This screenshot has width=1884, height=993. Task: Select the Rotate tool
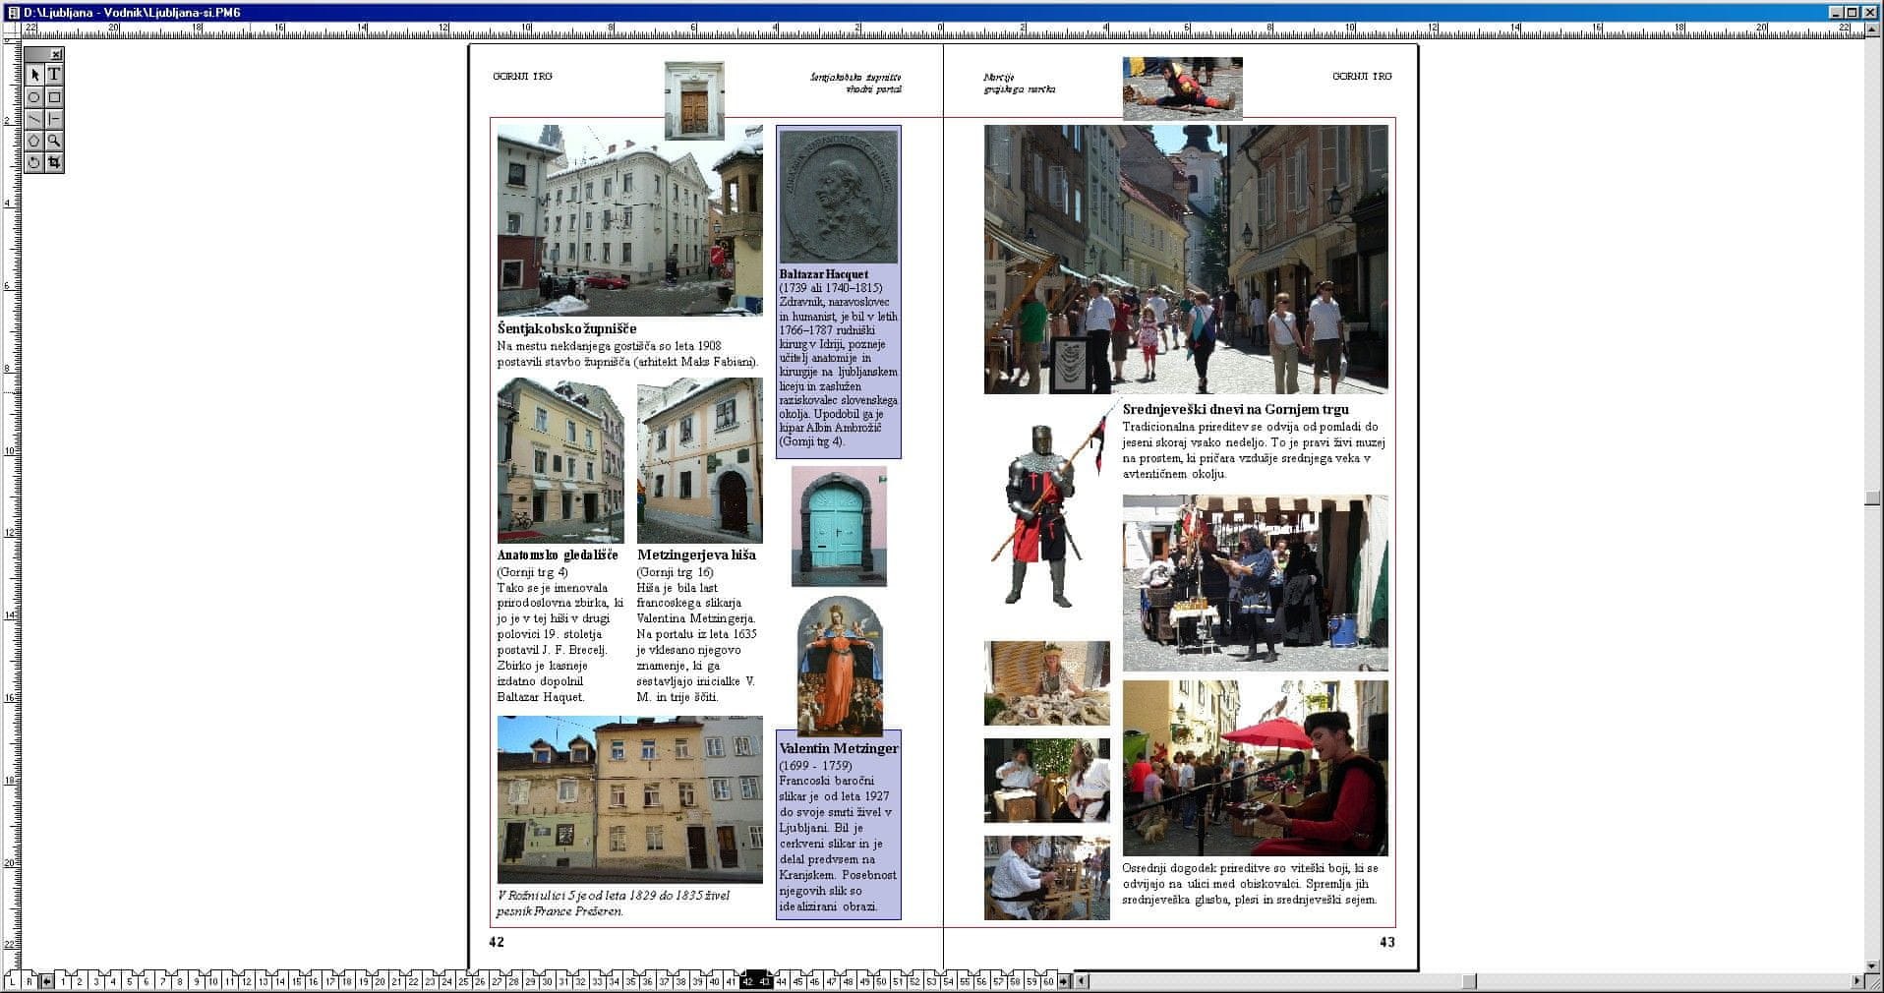click(34, 162)
